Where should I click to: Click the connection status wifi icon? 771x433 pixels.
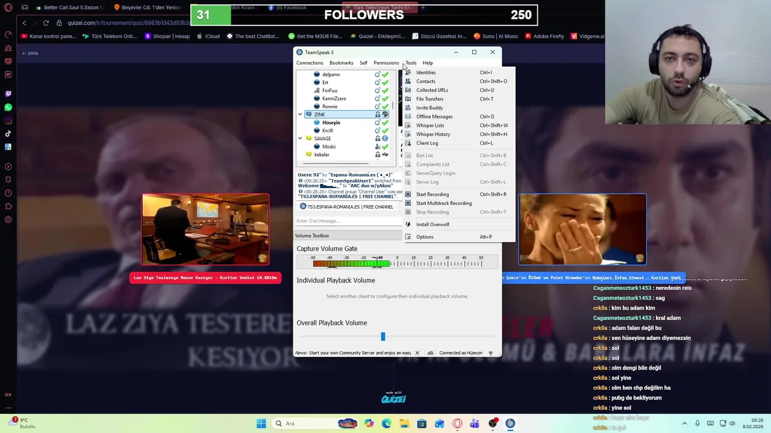(x=491, y=353)
